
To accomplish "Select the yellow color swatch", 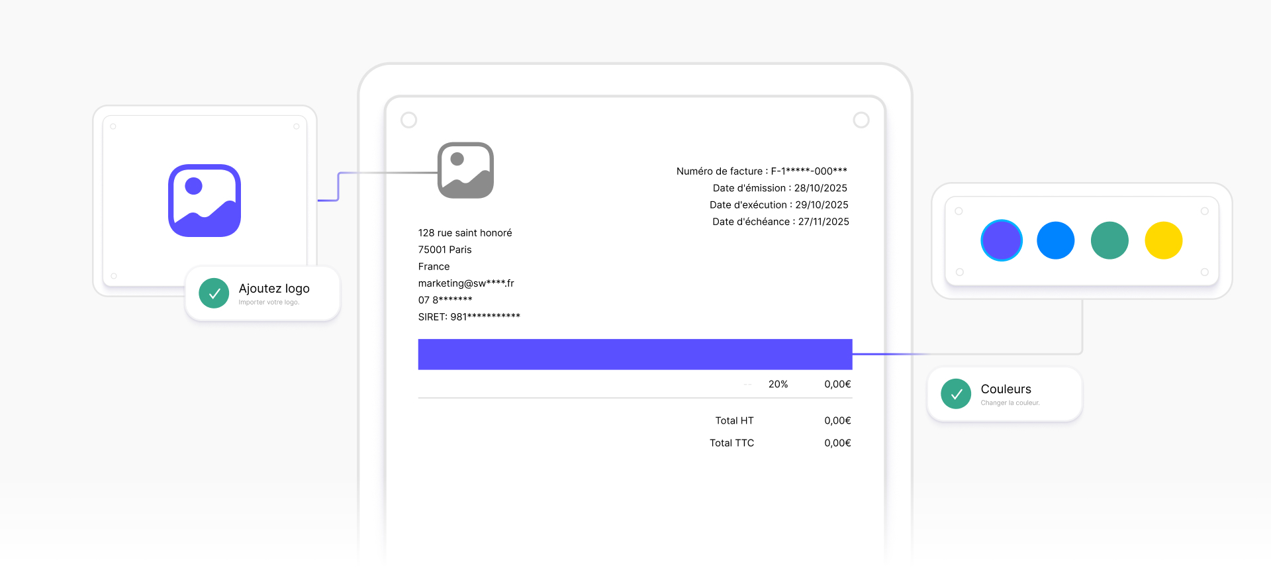I will pos(1163,240).
